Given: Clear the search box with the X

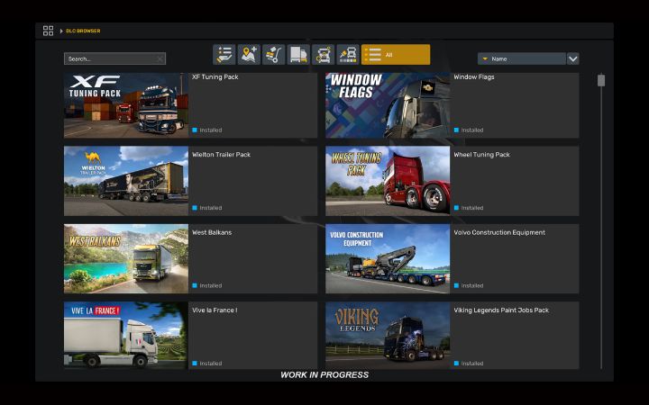Looking at the screenshot, I should click(160, 58).
